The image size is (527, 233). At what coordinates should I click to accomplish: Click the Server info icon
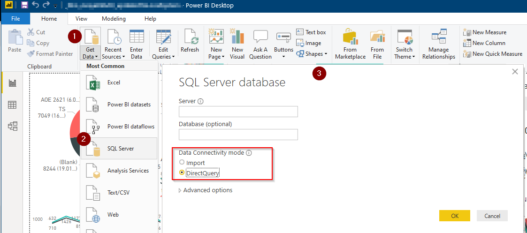coord(201,101)
